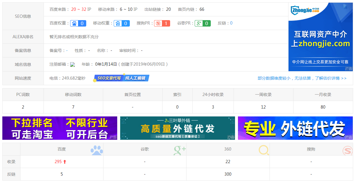
Task: Click the 百度 column header
Action: click(x=62, y=149)
